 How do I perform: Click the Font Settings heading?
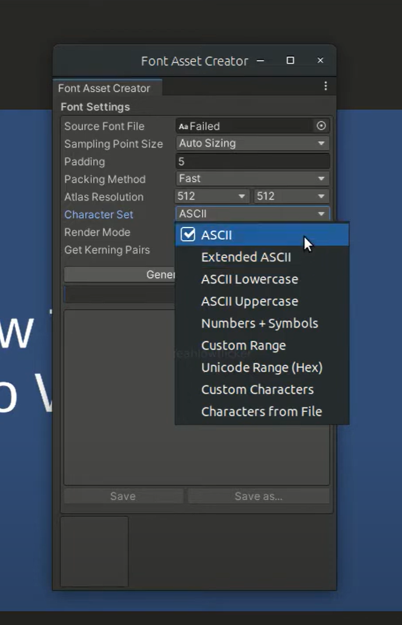95,107
